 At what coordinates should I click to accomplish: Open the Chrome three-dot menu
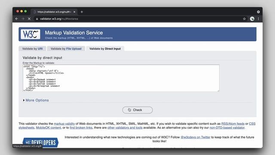tap(258, 19)
